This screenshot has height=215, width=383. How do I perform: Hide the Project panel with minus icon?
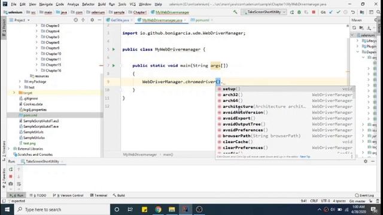[x=99, y=20]
